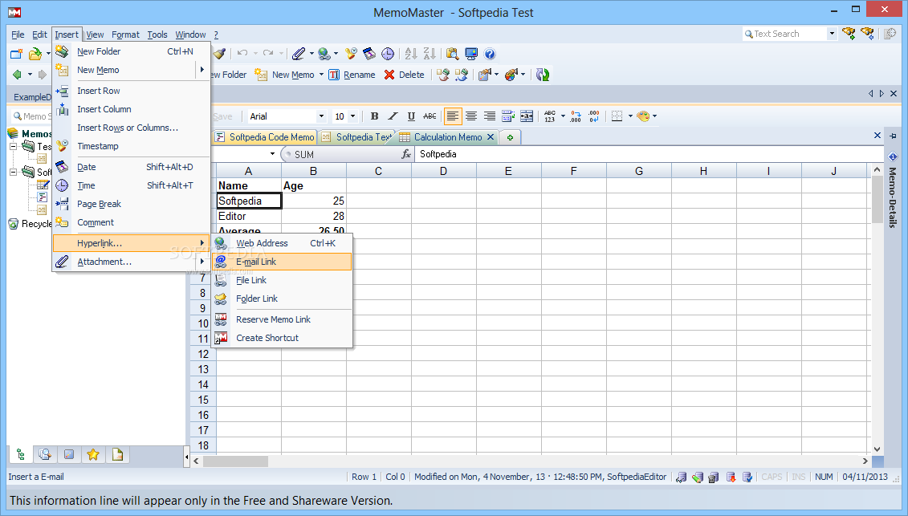Toggle italic formatting
908x516 pixels.
pyautogui.click(x=393, y=116)
